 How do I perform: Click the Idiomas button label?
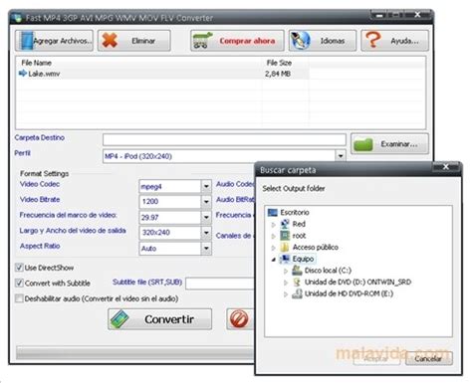click(333, 41)
